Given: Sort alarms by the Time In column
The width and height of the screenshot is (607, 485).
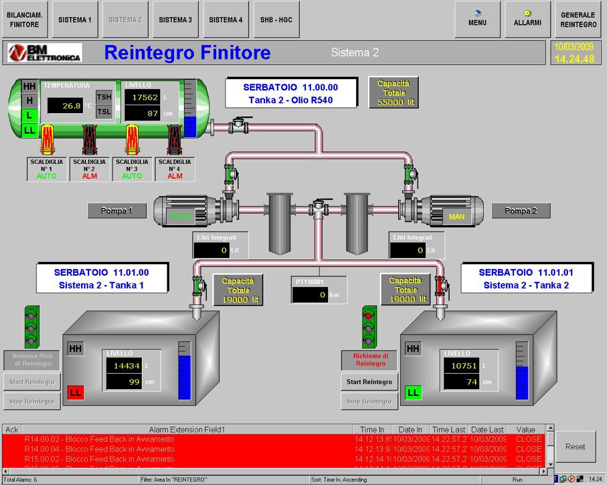Looking at the screenshot, I should tap(372, 429).
